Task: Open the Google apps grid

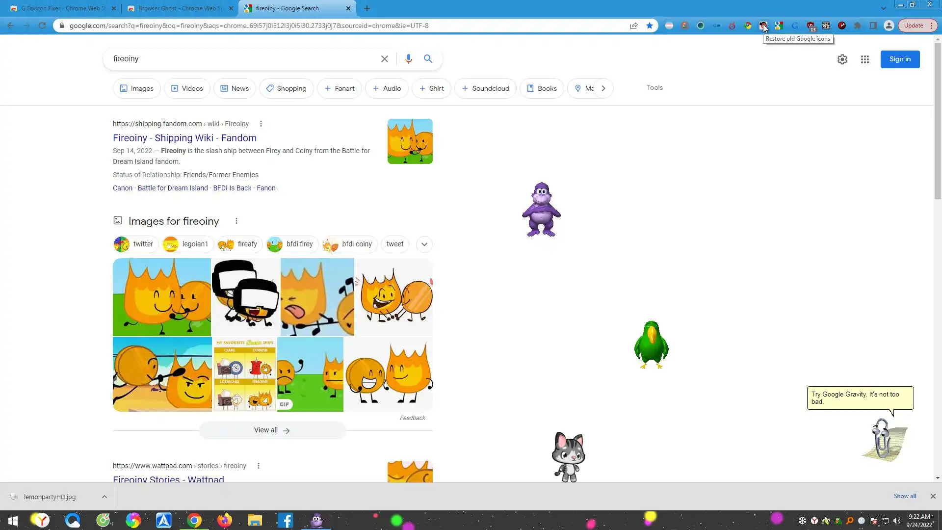Action: [x=864, y=59]
